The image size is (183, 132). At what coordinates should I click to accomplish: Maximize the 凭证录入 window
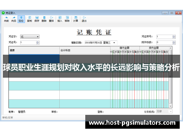pos(172,13)
